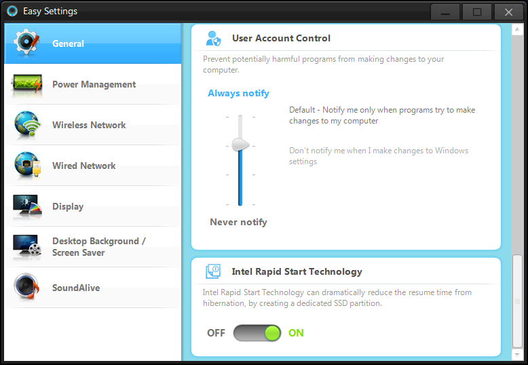Image resolution: width=528 pixels, height=365 pixels.
Task: Click the OFF label beside the toggle
Action: pyautogui.click(x=216, y=333)
